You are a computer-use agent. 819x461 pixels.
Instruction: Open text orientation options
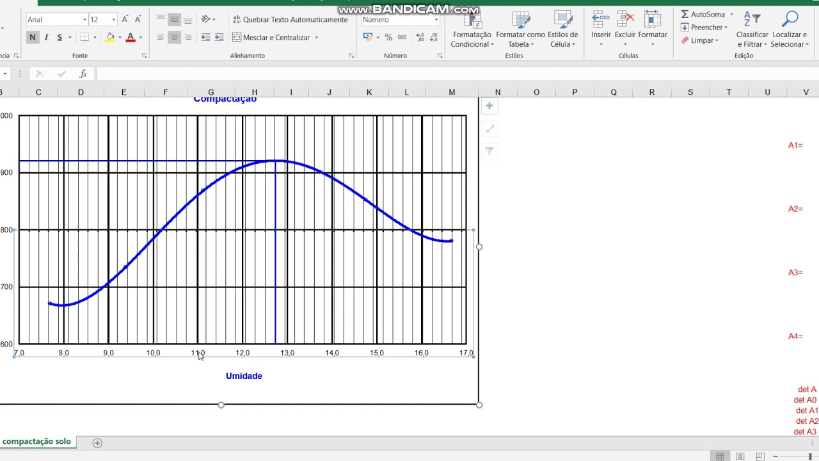pyautogui.click(x=208, y=20)
